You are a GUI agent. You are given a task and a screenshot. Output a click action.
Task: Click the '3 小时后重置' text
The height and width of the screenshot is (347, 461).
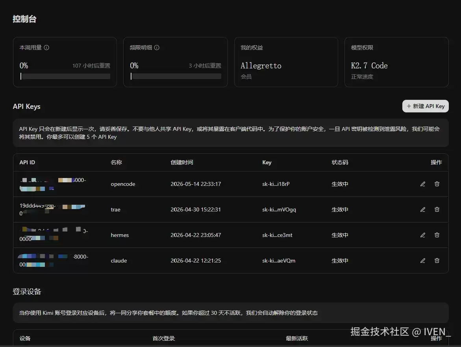pyautogui.click(x=205, y=66)
